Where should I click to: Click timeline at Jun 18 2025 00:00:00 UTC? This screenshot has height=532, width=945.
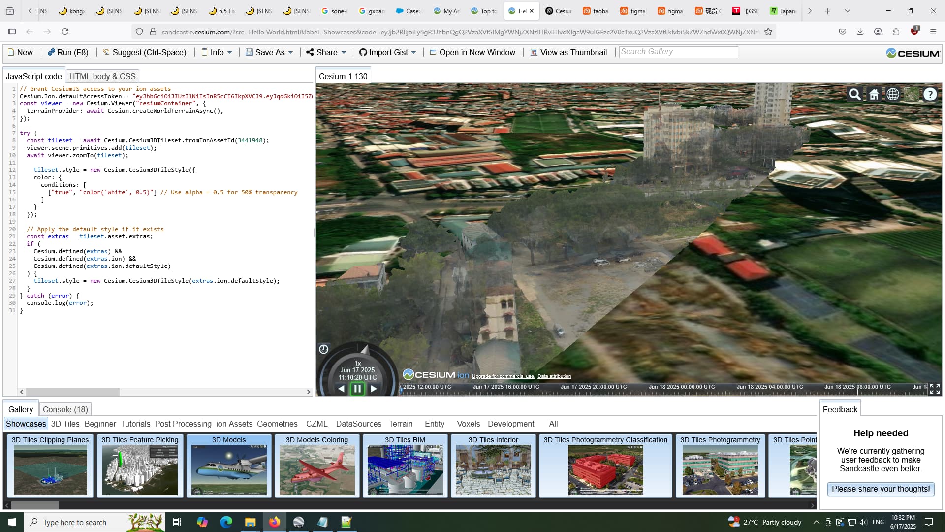[x=682, y=387]
